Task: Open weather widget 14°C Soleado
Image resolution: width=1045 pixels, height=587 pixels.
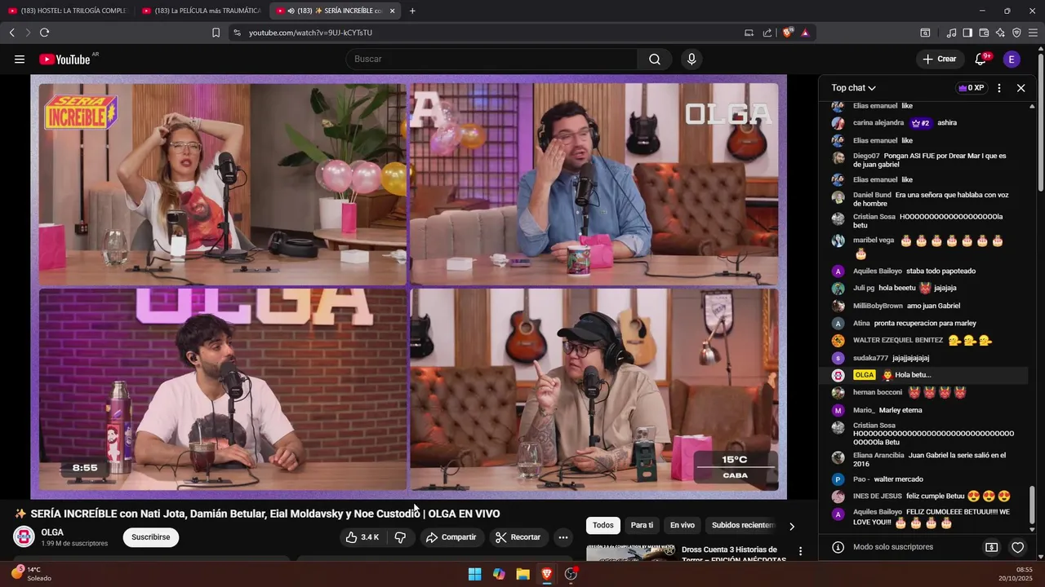Action: tap(33, 574)
